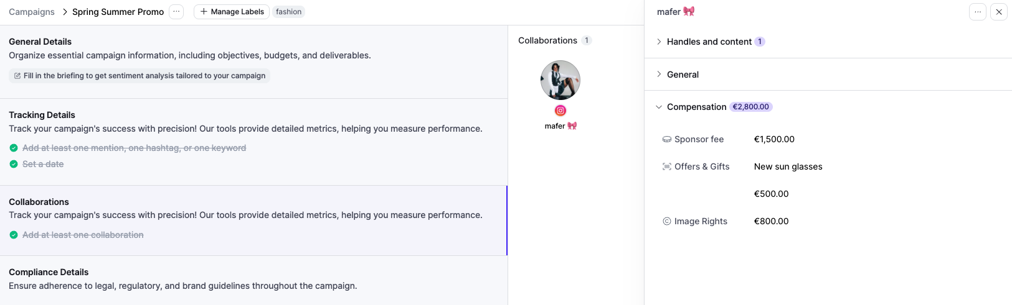Toggle the 'Add at least one mention' checkmark
The image size is (1012, 305).
pyautogui.click(x=14, y=148)
